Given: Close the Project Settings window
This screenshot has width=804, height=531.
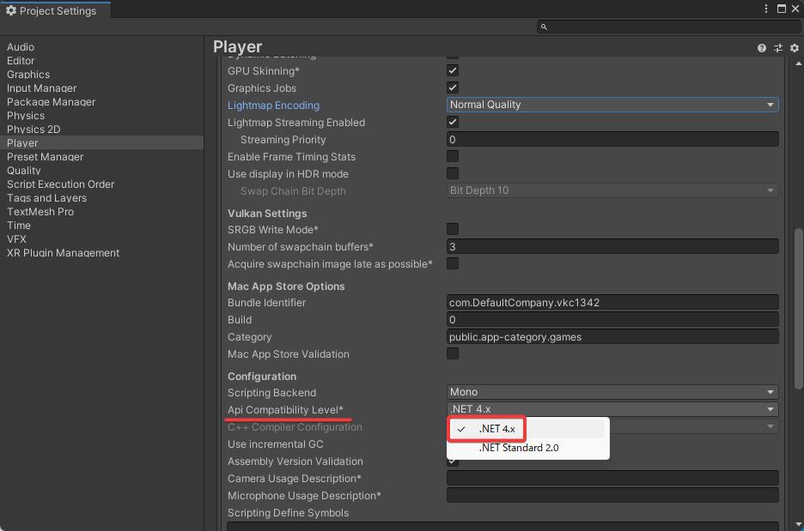Looking at the screenshot, I should 795,9.
